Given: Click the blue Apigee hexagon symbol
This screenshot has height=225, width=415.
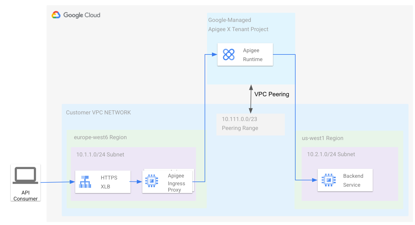Looking at the screenshot, I should coord(228,54).
